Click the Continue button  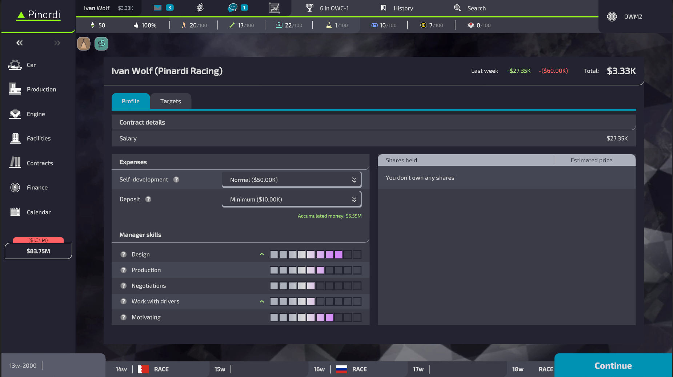tap(613, 365)
